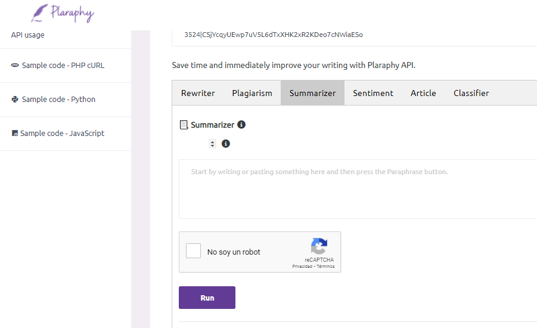Switch to the Rewriter tab
This screenshot has width=537, height=328.
click(198, 93)
